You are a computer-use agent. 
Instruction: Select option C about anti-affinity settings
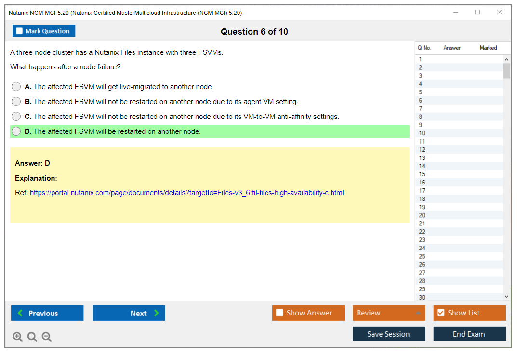[16, 117]
